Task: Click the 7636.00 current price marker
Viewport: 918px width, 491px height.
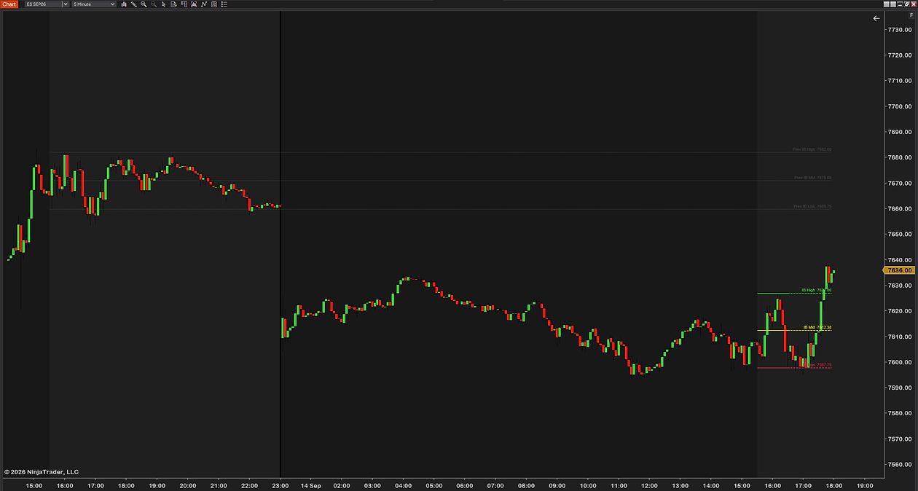Action: [x=900, y=270]
